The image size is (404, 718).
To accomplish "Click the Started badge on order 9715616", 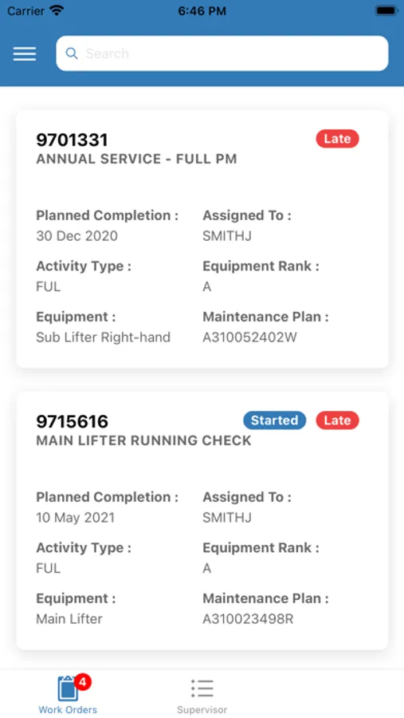I will [x=275, y=420].
